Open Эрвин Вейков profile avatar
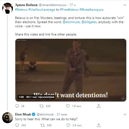129x129 pixels. (x=7, y=8)
